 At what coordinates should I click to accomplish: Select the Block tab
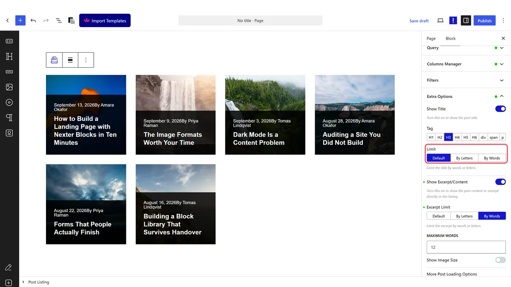(451, 38)
